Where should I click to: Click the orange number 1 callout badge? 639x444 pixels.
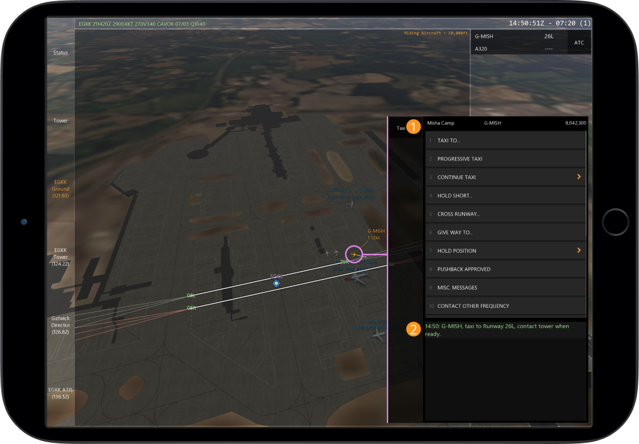click(x=414, y=127)
